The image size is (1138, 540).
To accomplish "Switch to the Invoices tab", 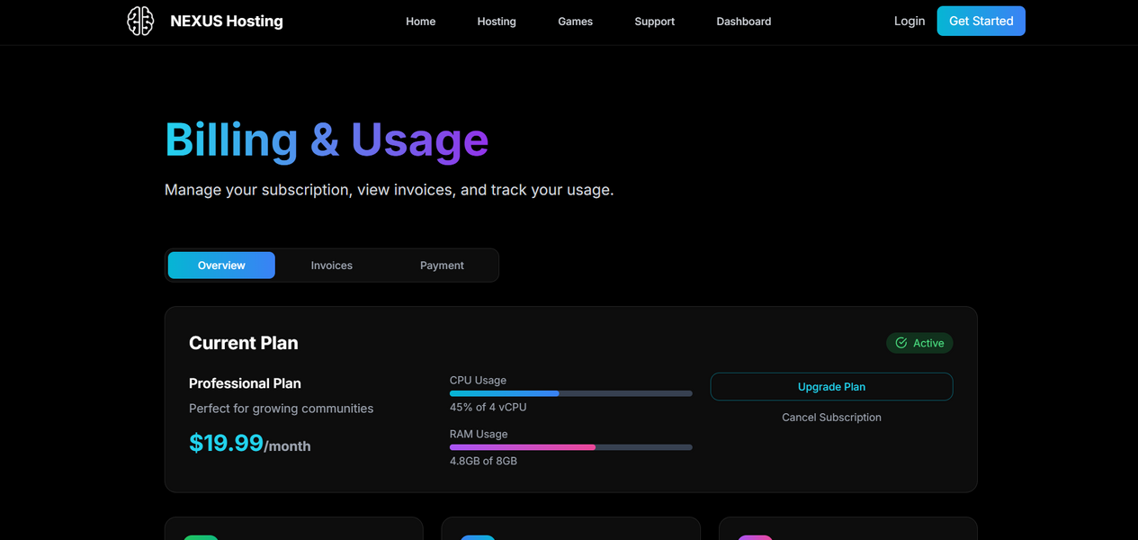I will tap(331, 265).
